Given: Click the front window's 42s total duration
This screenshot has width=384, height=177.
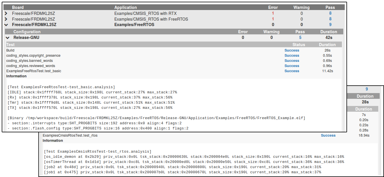Looking at the screenshot, I should pos(329,38).
